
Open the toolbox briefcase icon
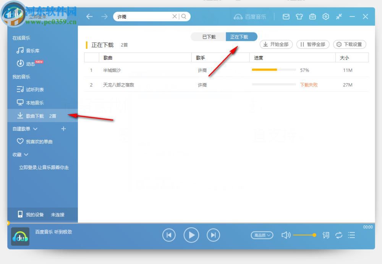pyautogui.click(x=312, y=16)
